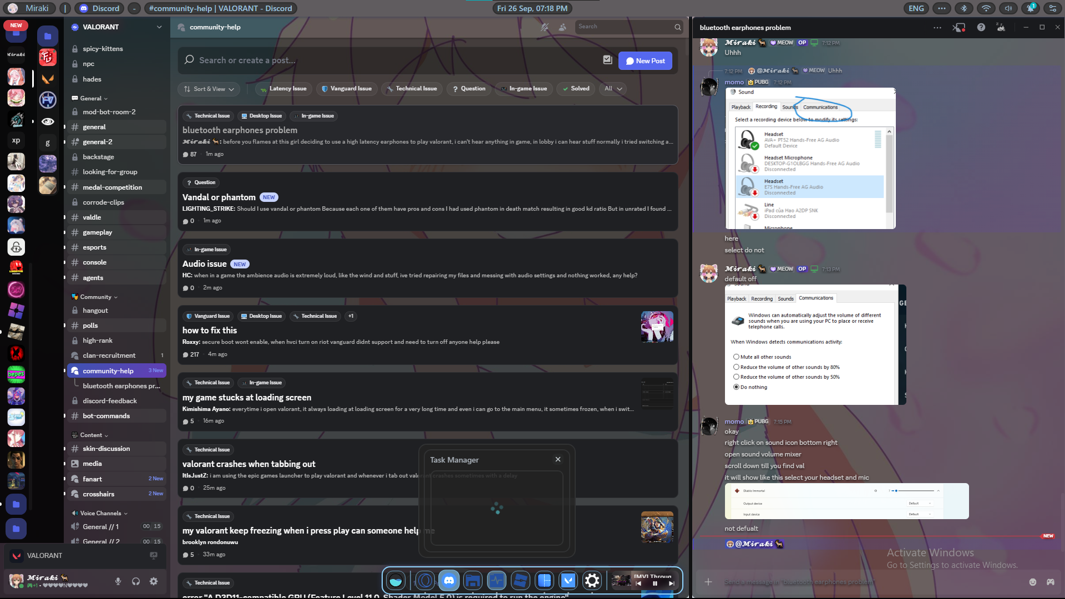Viewport: 1065px width, 599px height.
Task: Click the Discord icon in the dock
Action: pos(449,581)
